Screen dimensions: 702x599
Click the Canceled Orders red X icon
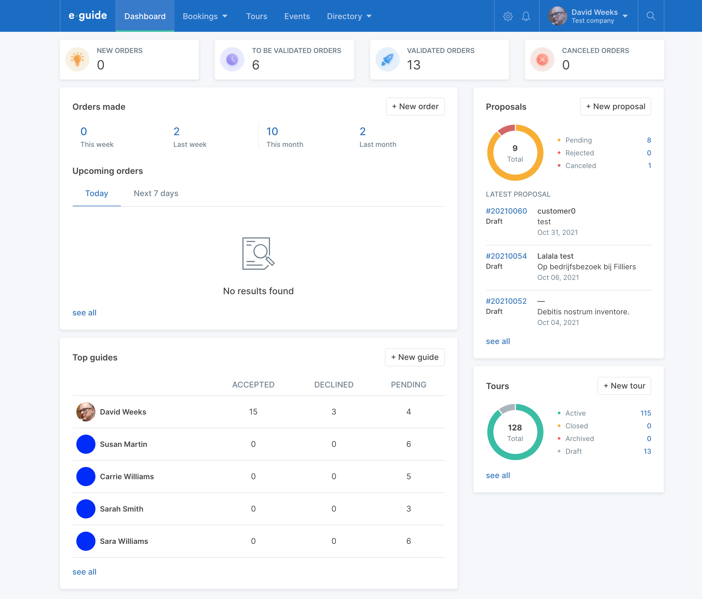[542, 59]
